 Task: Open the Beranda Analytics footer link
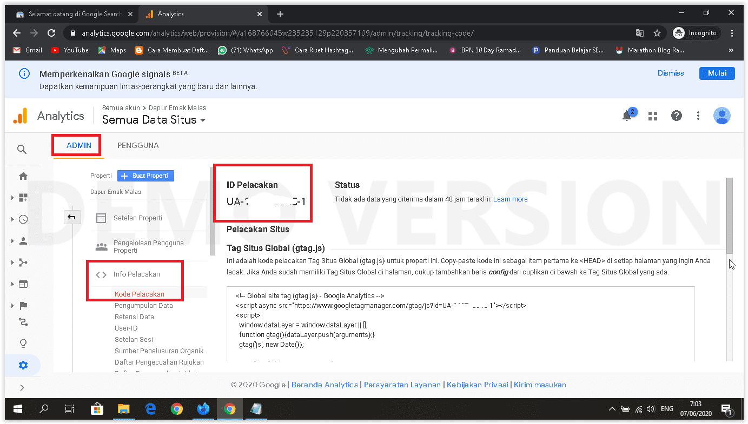coord(325,385)
